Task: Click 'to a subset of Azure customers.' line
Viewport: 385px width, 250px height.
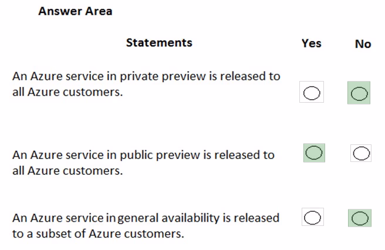Action: (98, 234)
